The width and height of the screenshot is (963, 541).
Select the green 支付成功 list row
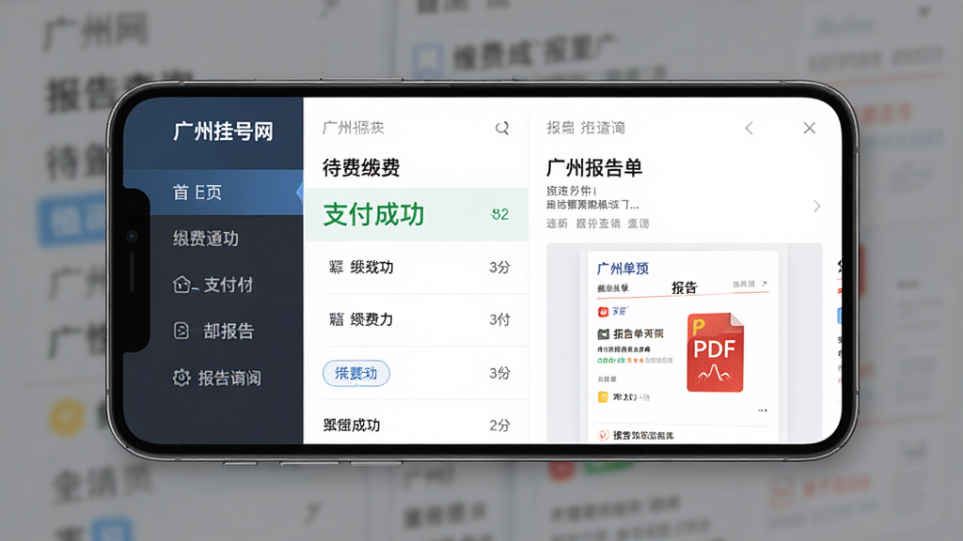click(417, 214)
